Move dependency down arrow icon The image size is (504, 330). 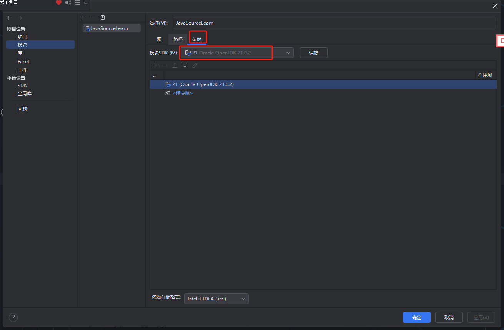185,65
